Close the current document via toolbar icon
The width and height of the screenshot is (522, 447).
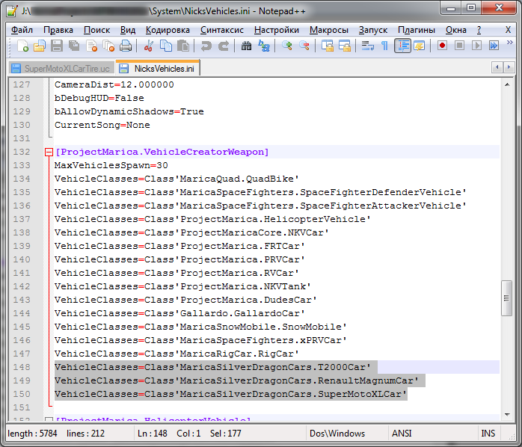(x=91, y=46)
